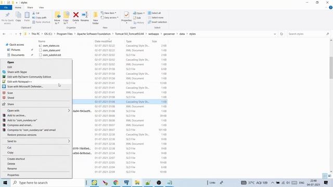Click the Search styles box
This screenshot has width=333, height=187.
click(308, 34)
